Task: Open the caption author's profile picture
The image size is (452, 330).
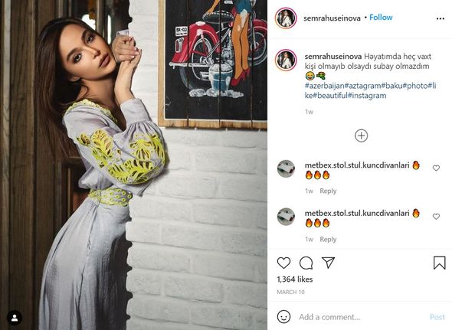Action: (286, 60)
